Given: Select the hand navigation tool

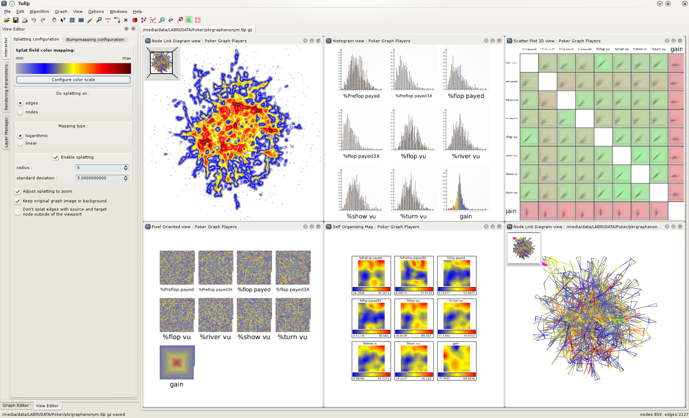Looking at the screenshot, I should tap(54, 20).
